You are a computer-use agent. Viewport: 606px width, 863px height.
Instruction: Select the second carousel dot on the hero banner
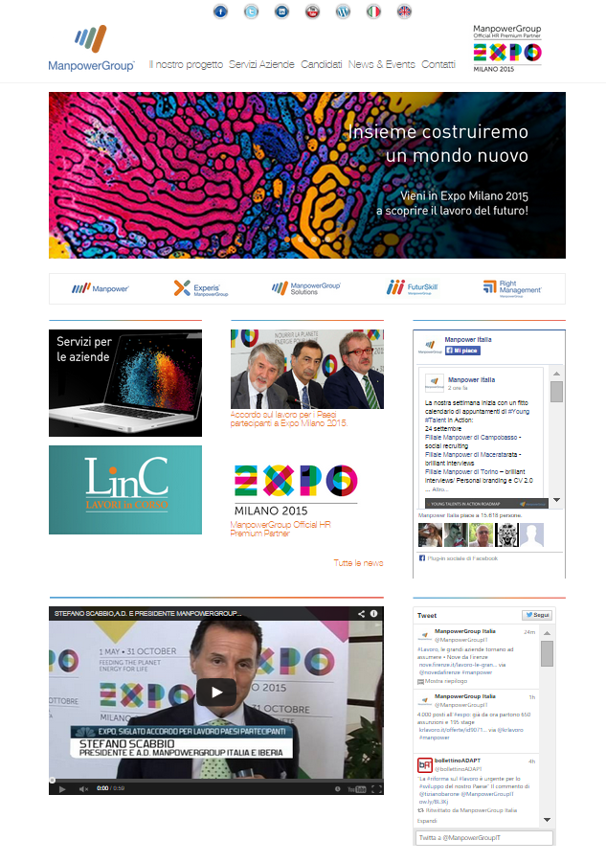(x=301, y=238)
